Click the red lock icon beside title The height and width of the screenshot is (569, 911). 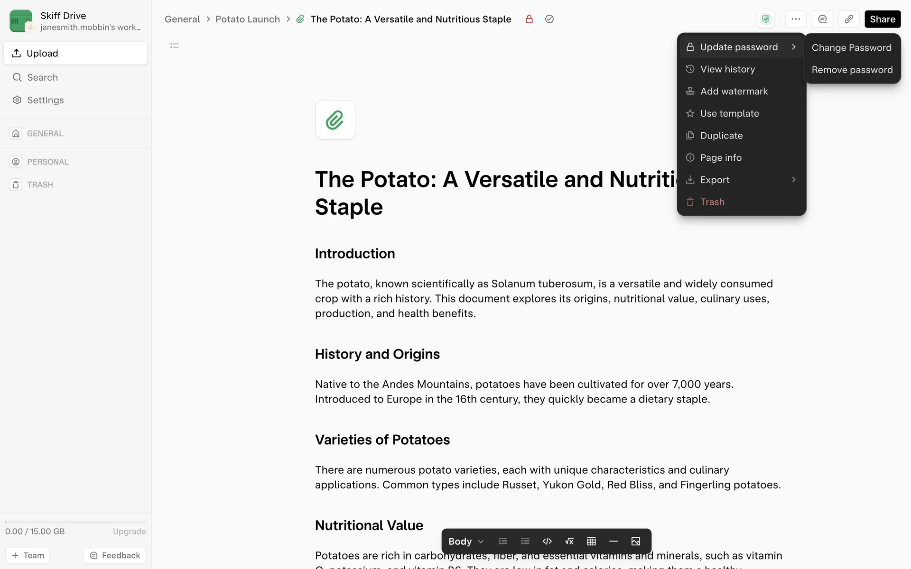tap(529, 19)
